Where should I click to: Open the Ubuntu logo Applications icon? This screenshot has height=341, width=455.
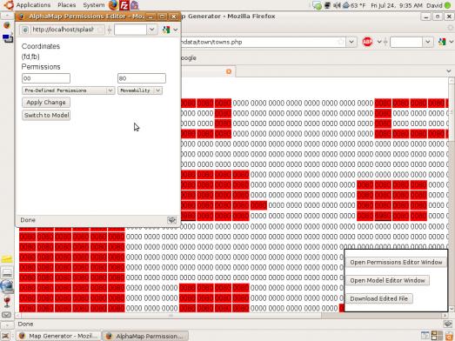tap(9, 4)
